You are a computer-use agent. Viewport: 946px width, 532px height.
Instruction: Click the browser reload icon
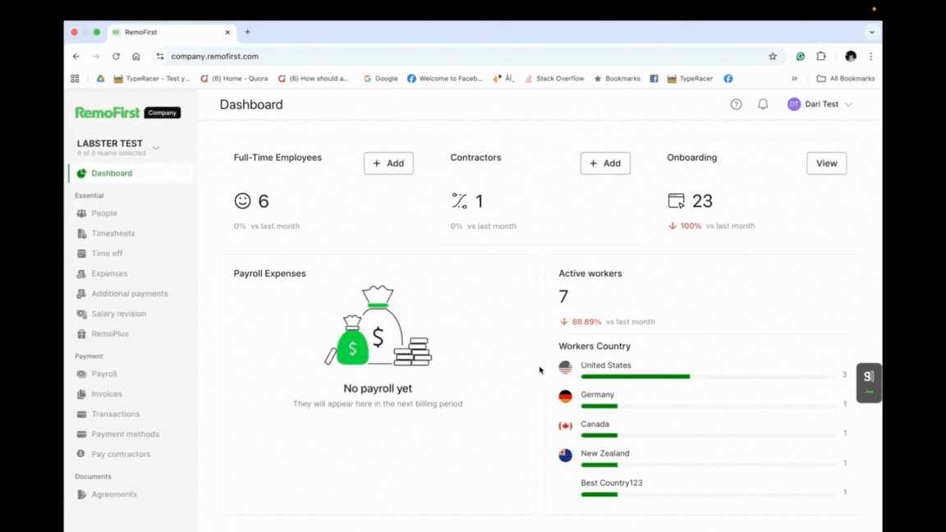[x=116, y=57]
